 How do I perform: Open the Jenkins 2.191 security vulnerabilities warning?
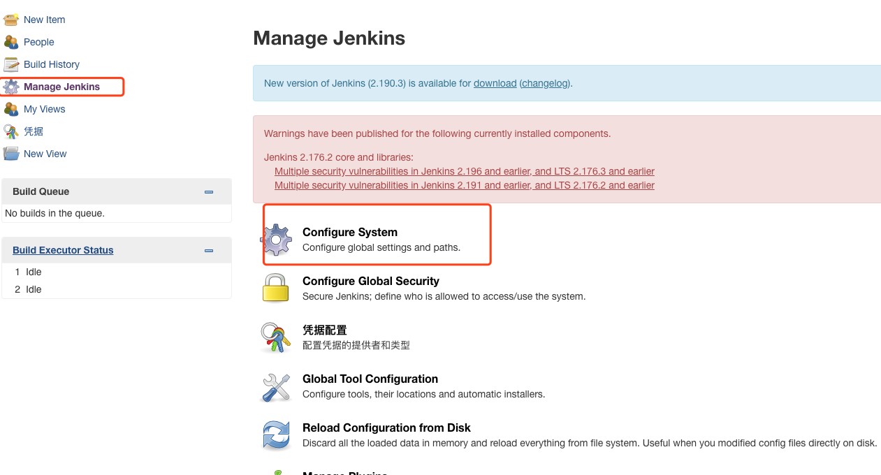click(x=464, y=185)
